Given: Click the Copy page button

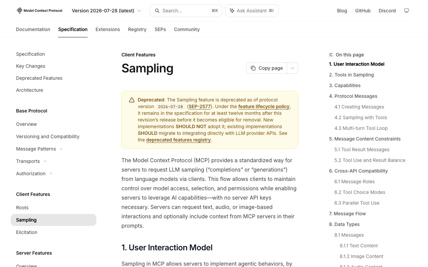Looking at the screenshot, I should [x=267, y=68].
